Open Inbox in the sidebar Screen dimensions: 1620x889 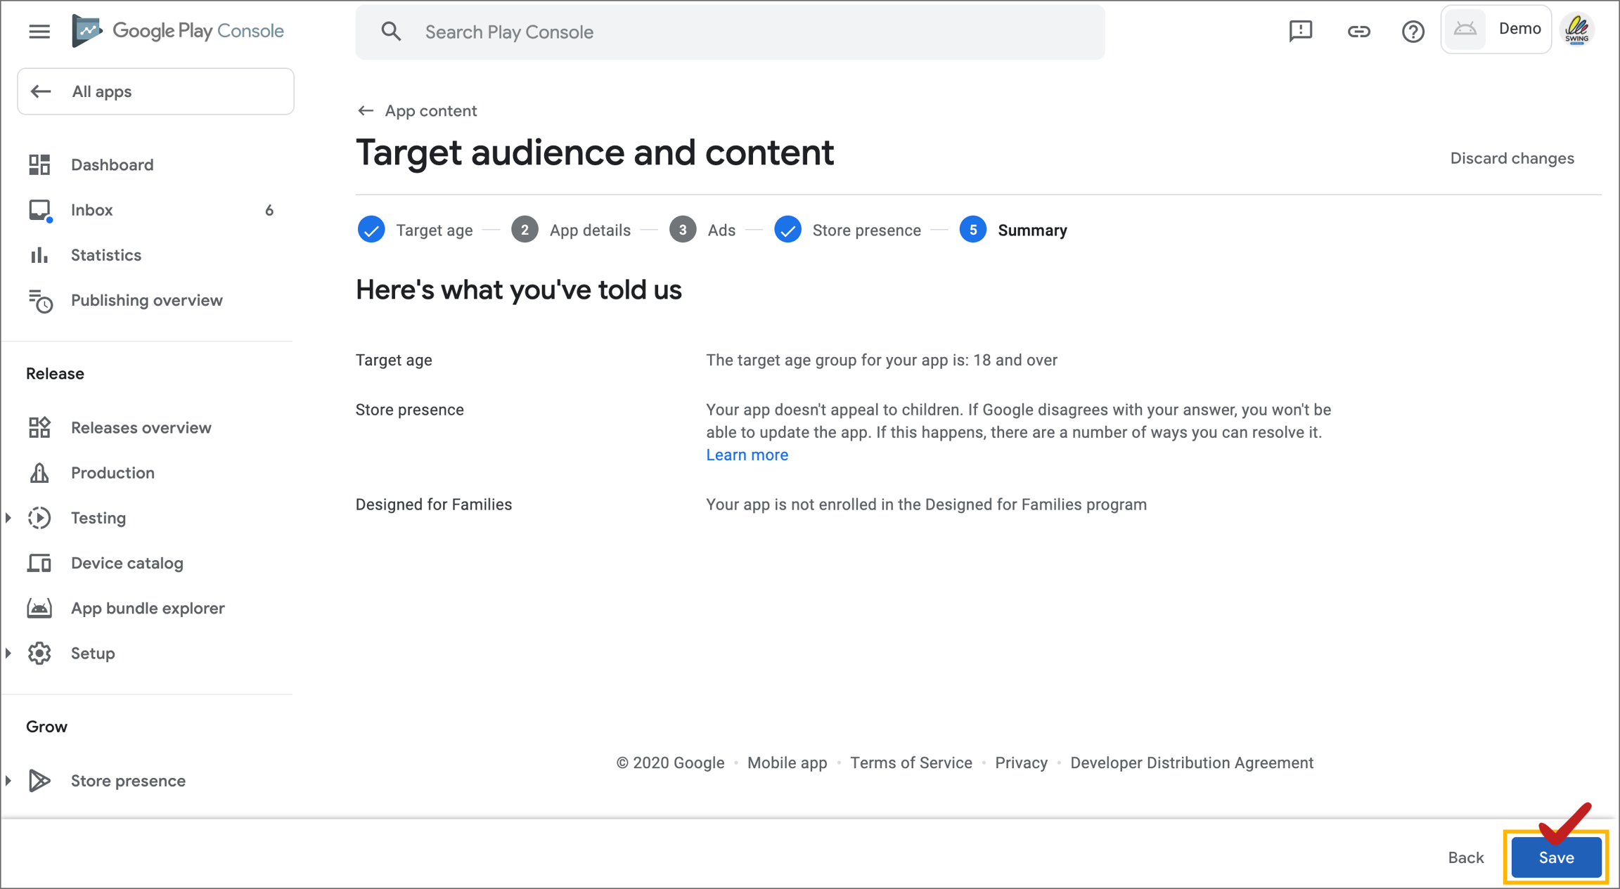[91, 210]
